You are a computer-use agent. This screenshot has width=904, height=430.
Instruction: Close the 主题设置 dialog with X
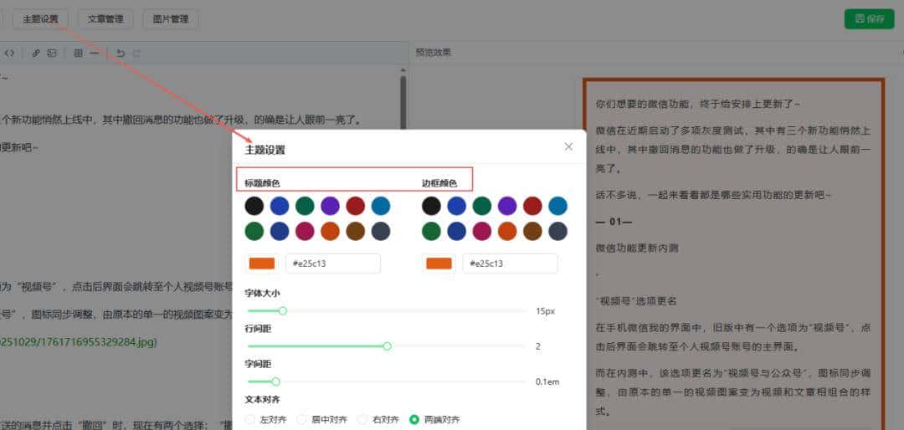click(568, 147)
